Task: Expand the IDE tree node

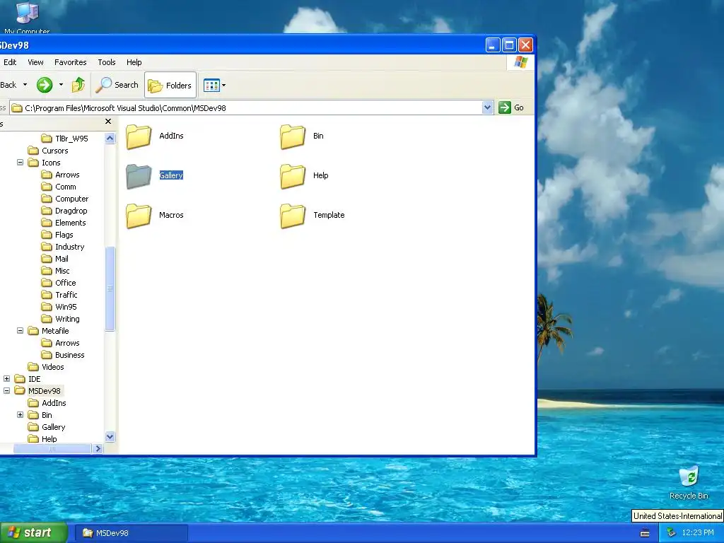Action: coord(7,379)
